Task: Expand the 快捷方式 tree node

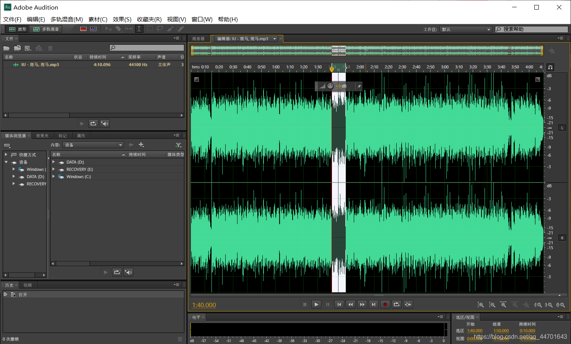Action: [x=6, y=154]
